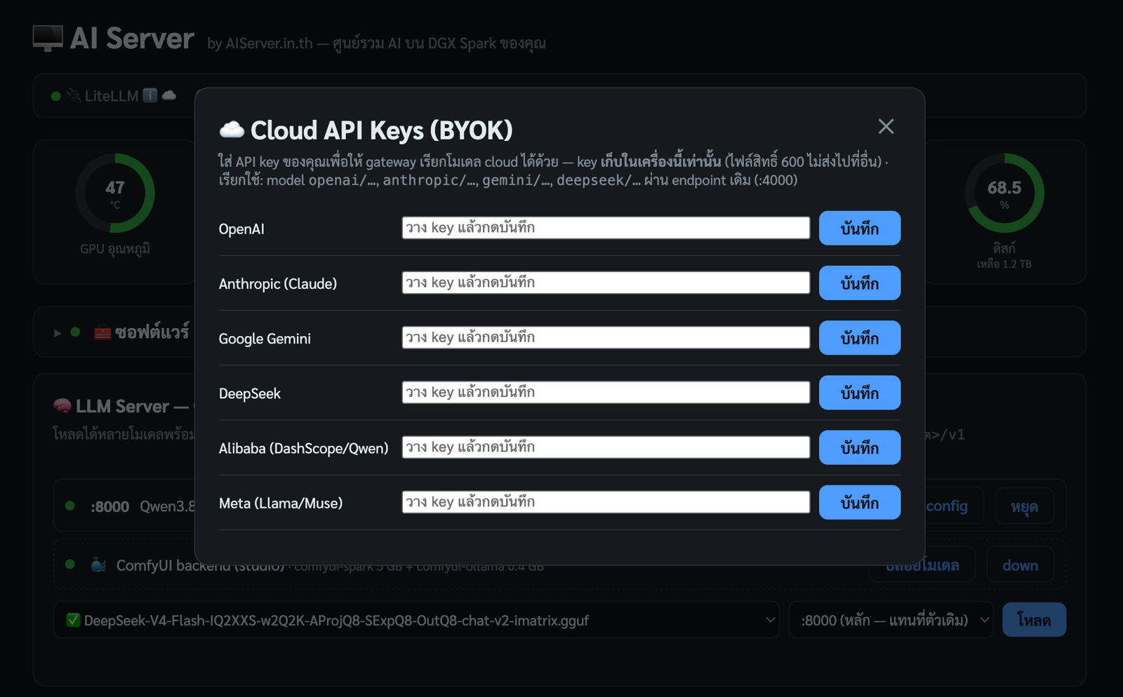Select the Alibaba DashScope key field
Image resolution: width=1123 pixels, height=697 pixels.
[606, 447]
